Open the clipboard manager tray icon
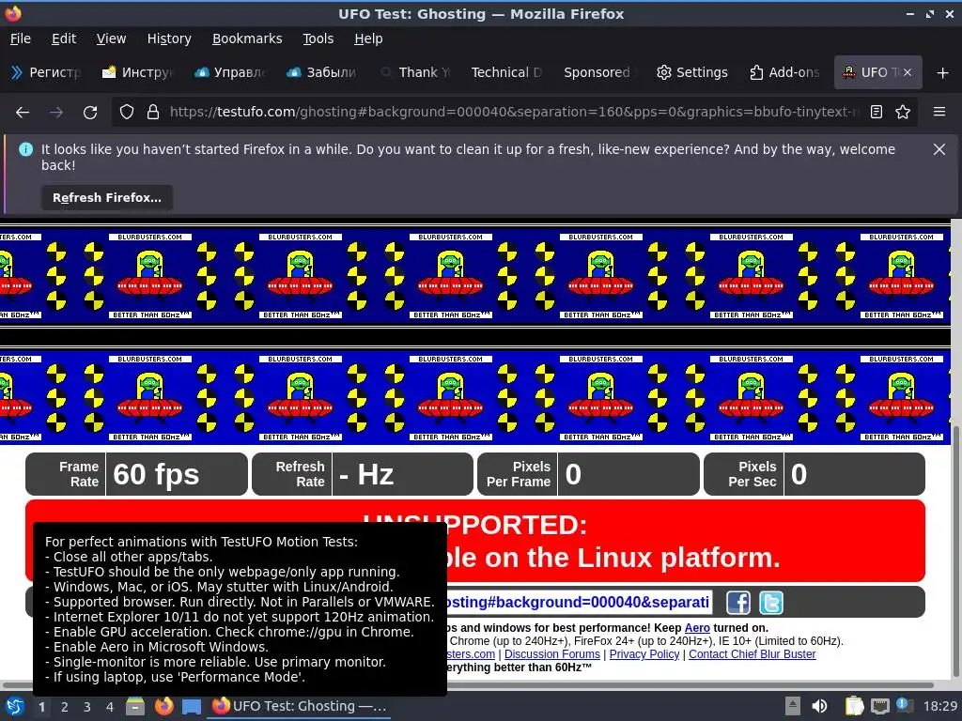 point(854,706)
